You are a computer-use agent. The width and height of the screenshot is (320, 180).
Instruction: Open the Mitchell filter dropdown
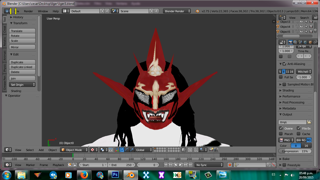(x=304, y=71)
